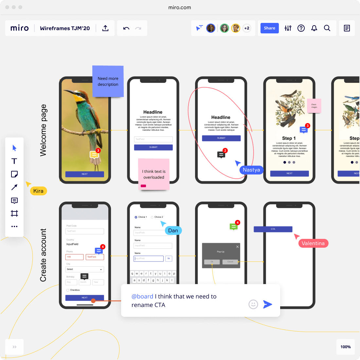360x360 pixels.
Task: Select the Arrow connector tool
Action: pyautogui.click(x=14, y=187)
